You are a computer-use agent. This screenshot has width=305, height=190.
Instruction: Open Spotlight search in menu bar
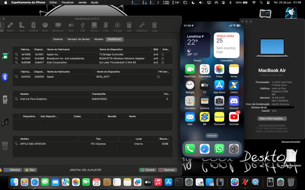point(261,2)
